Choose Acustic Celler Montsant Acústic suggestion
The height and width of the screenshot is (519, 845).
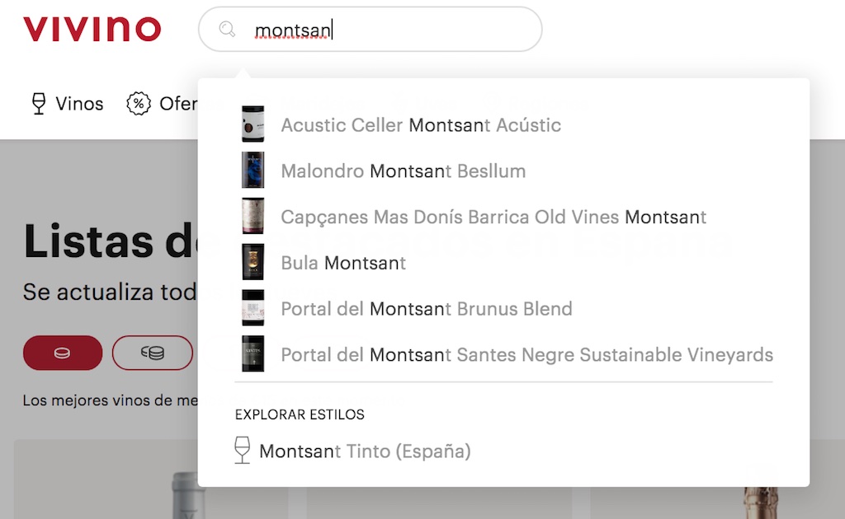421,125
